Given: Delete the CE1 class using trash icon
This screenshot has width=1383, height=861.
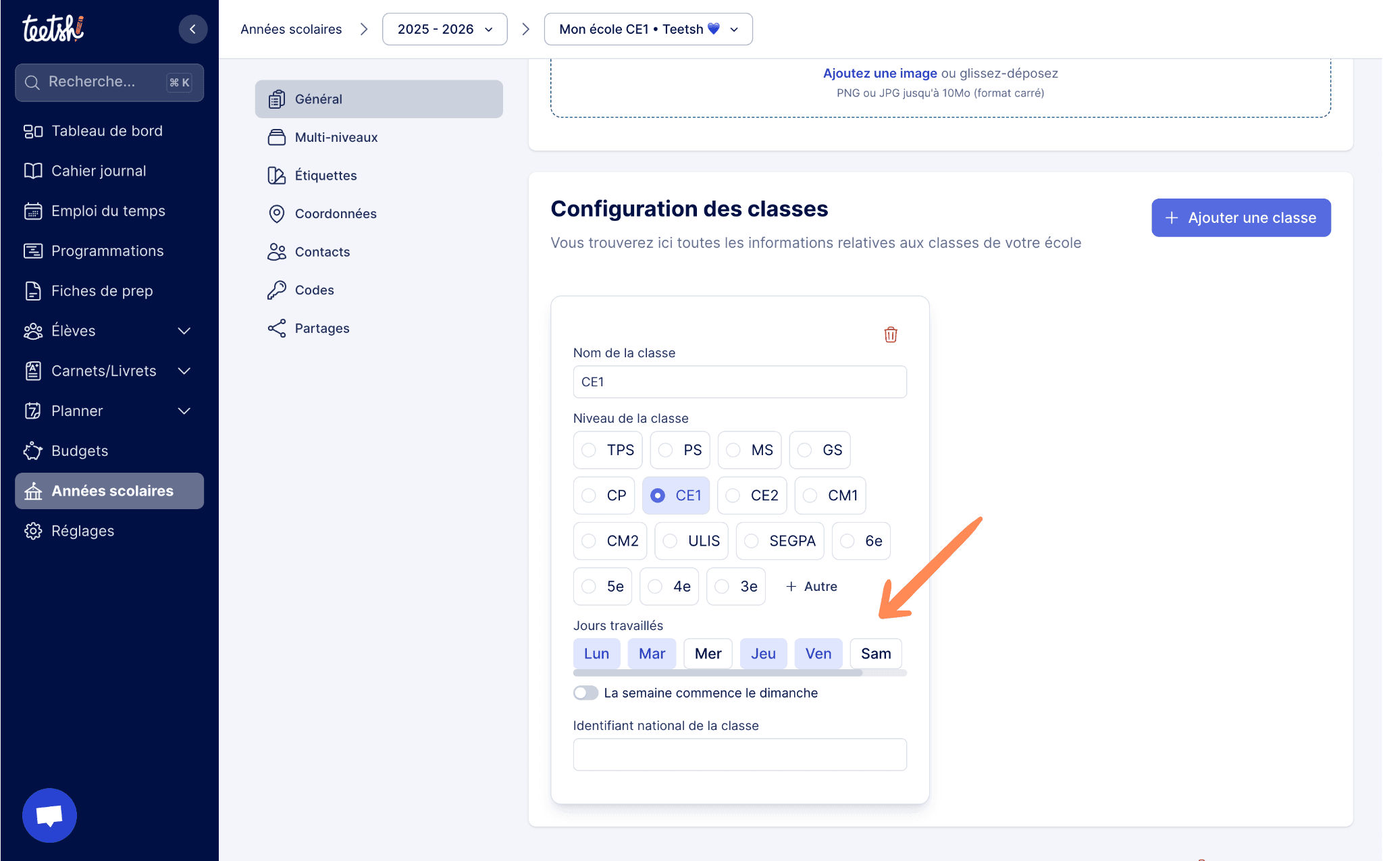Looking at the screenshot, I should click(891, 335).
